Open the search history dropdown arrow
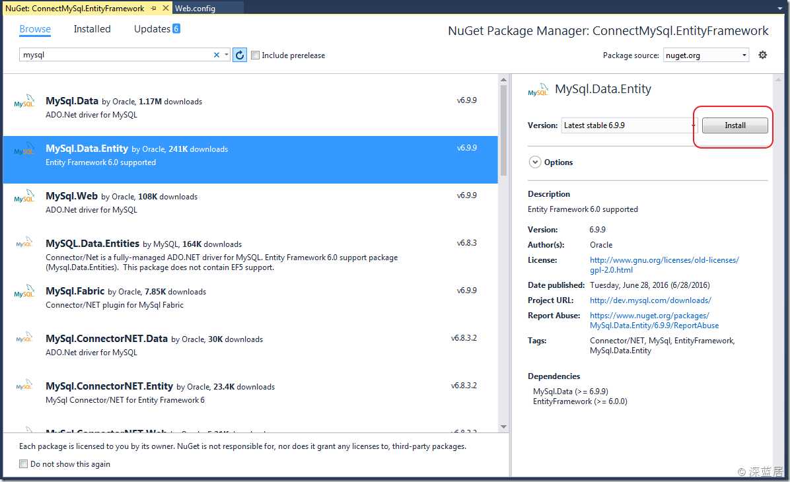 coord(227,55)
